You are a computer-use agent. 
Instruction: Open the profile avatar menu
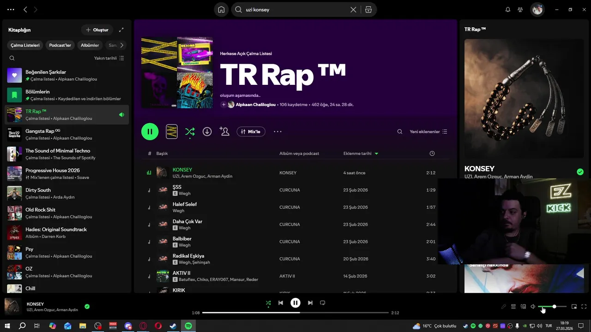537,10
